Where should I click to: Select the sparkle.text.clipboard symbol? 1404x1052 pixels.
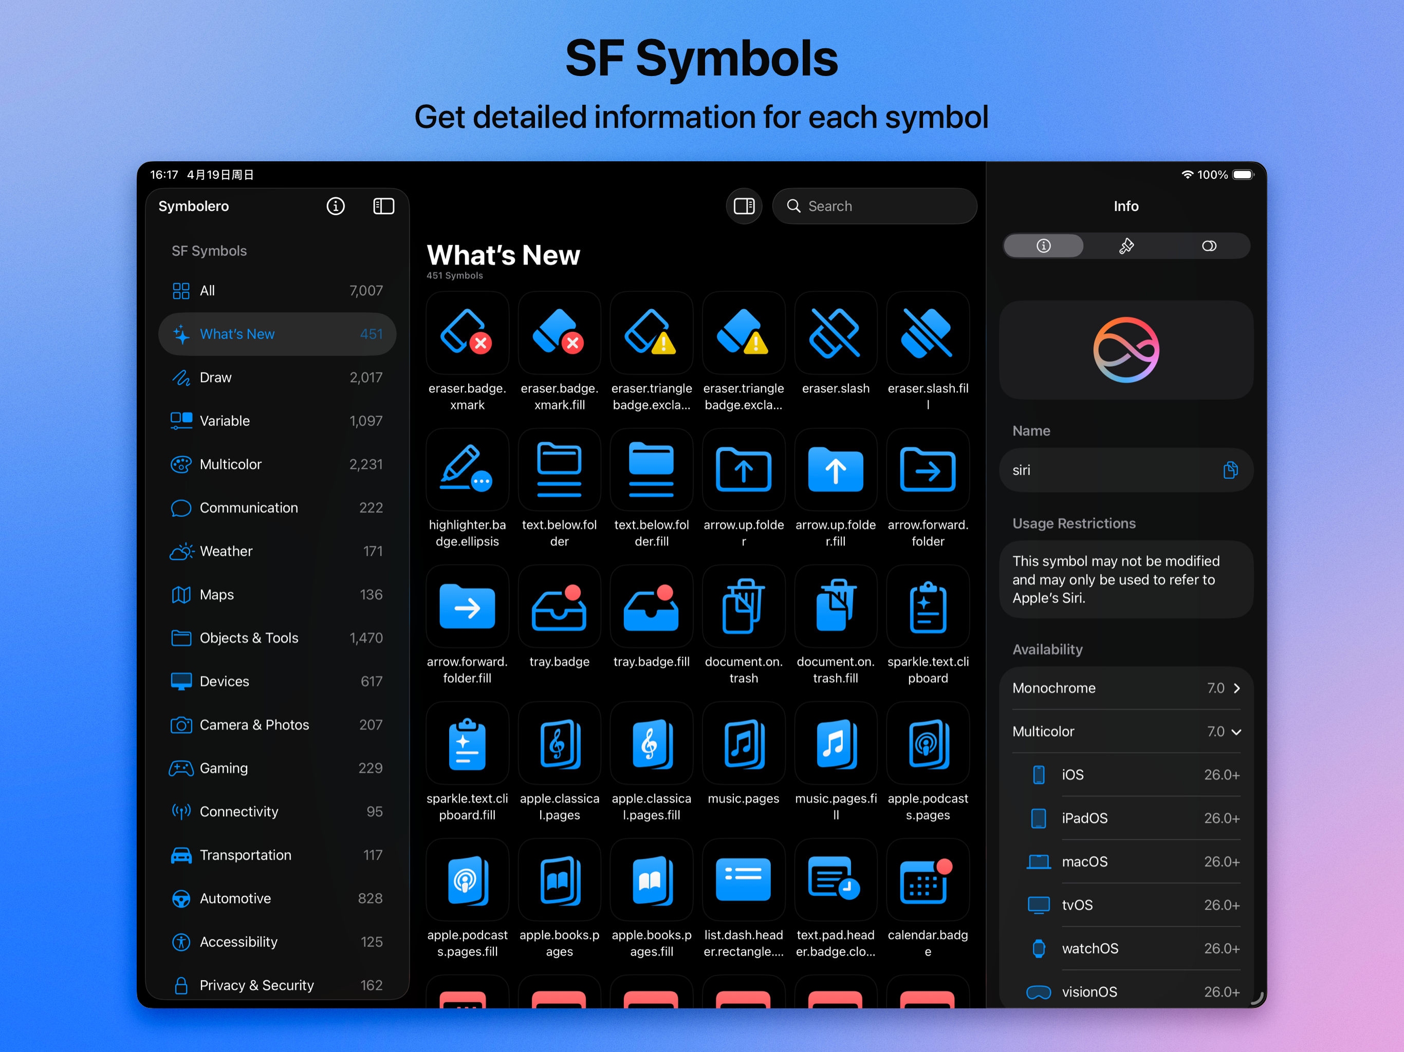[x=928, y=606]
